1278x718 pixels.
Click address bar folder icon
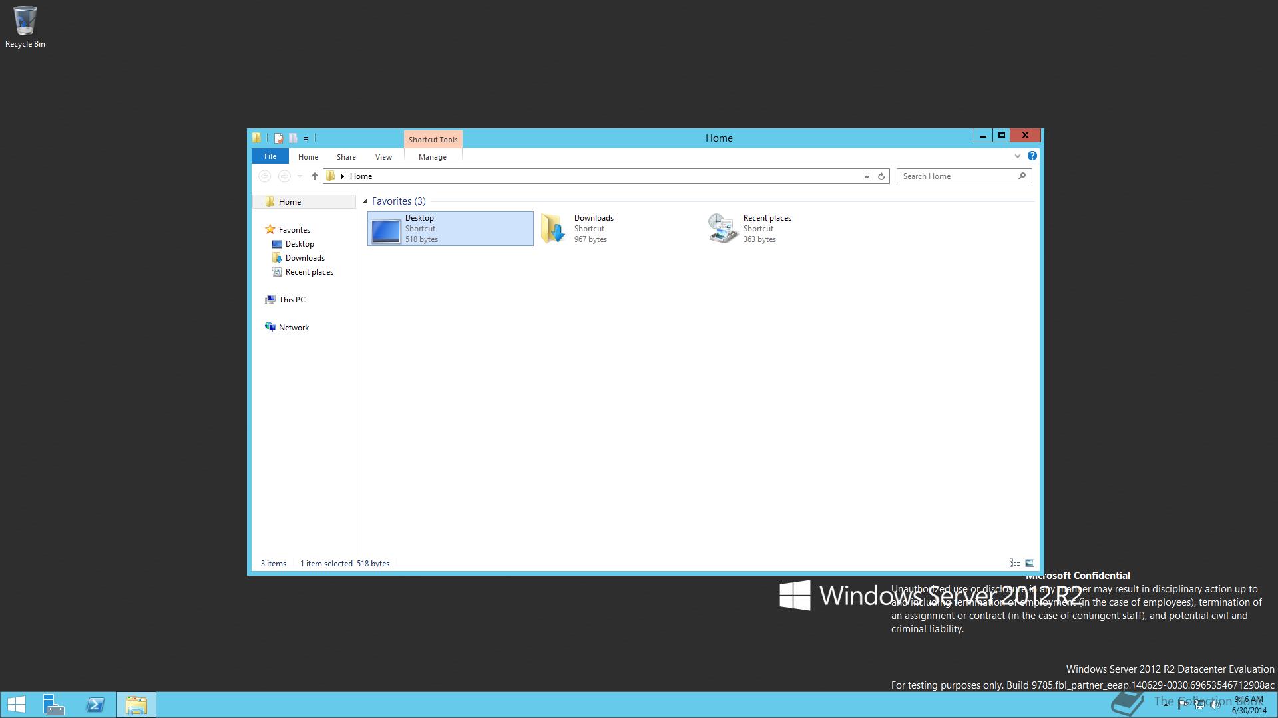(331, 176)
